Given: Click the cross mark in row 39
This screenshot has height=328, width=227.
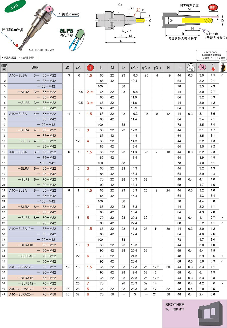Looking at the screenshot, I should pyautogui.click(x=222, y=283).
